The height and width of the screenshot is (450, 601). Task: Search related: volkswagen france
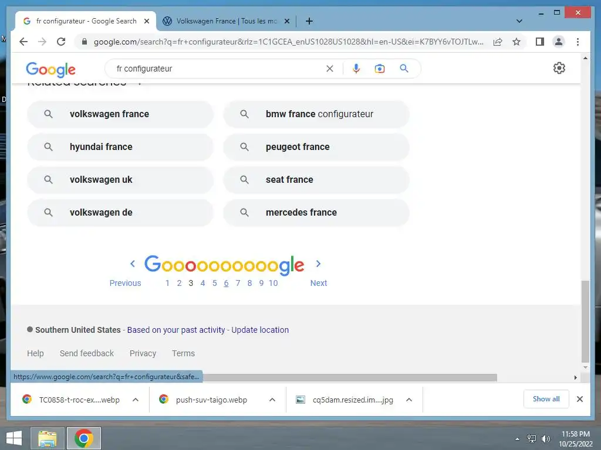pos(120,114)
